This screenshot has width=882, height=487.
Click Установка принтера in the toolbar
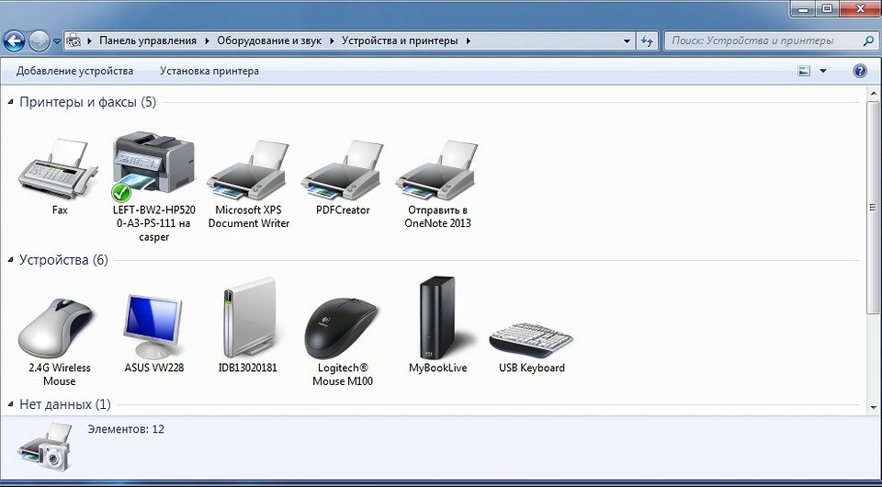point(209,71)
